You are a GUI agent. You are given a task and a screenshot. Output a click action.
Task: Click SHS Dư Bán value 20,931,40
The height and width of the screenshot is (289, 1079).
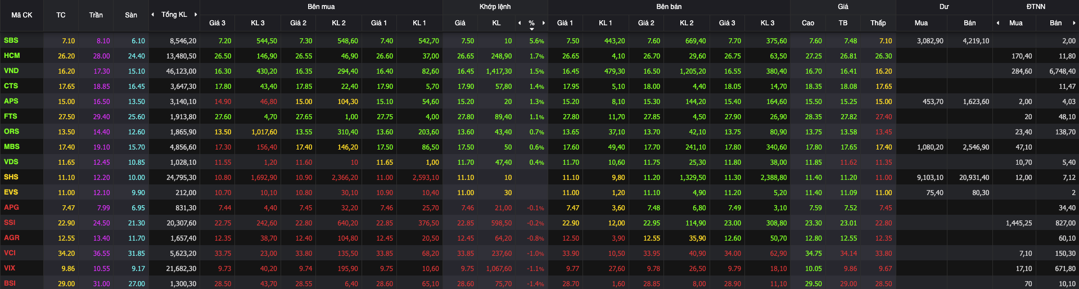point(974,178)
